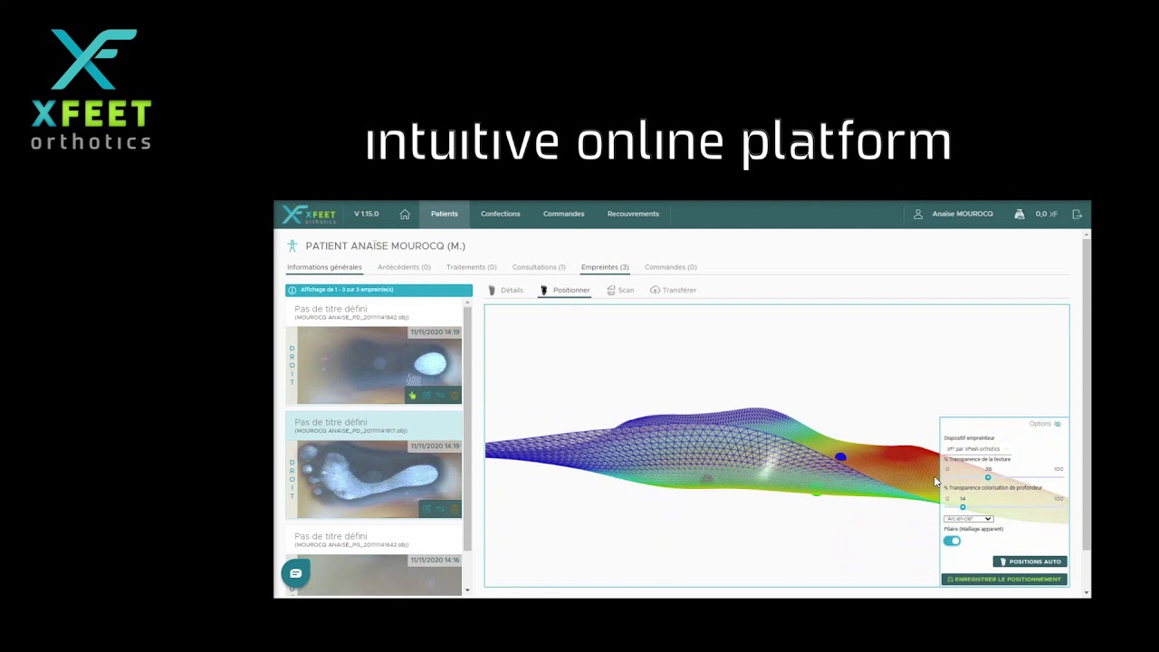Switch to Antécédents (0) tab

(x=404, y=267)
